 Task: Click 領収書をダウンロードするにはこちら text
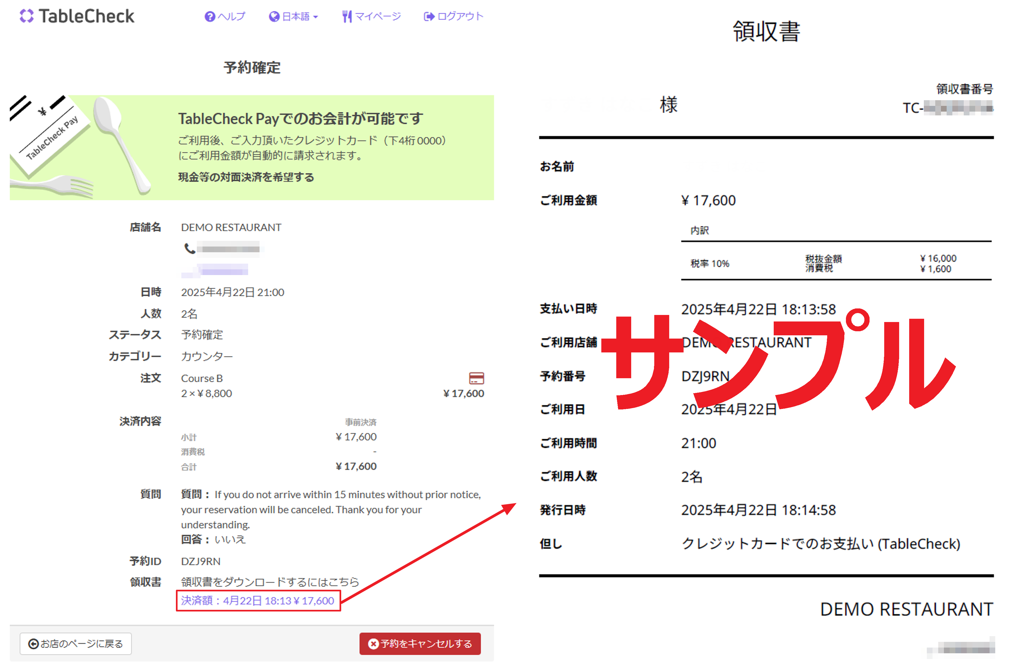coord(270,582)
